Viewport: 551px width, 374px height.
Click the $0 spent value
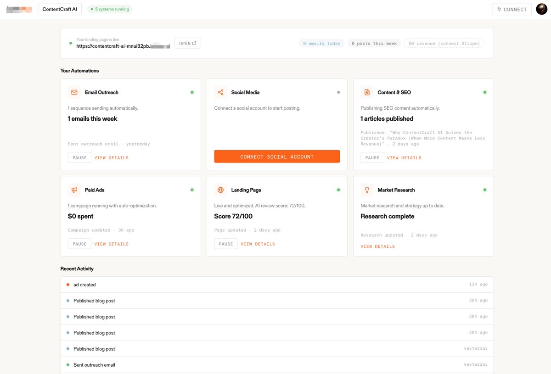(81, 216)
